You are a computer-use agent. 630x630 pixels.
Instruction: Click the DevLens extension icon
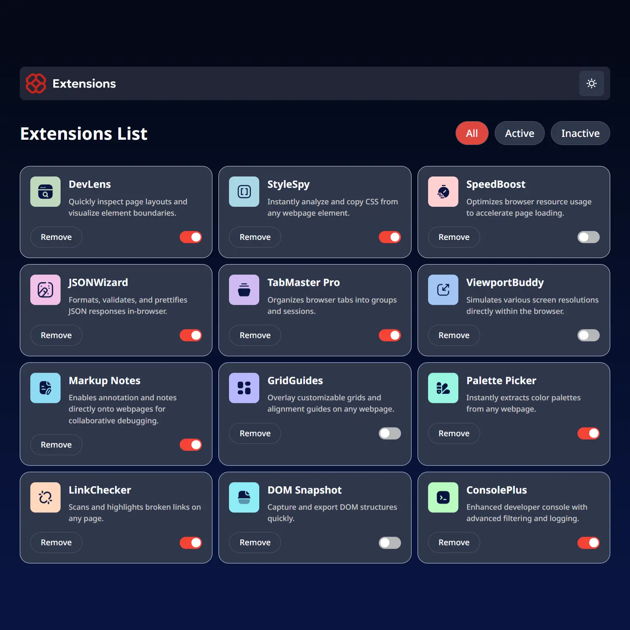[x=45, y=192]
